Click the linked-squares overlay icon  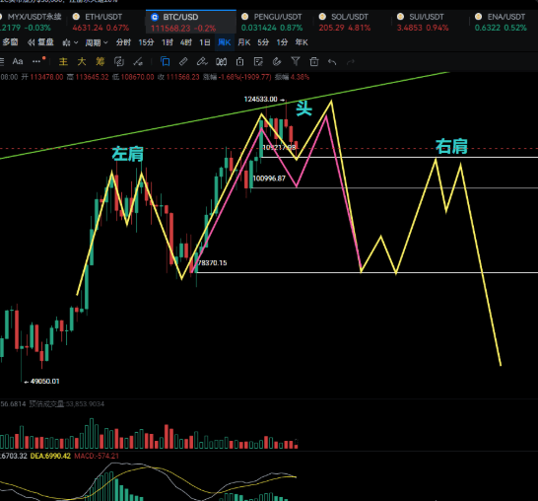point(118,62)
